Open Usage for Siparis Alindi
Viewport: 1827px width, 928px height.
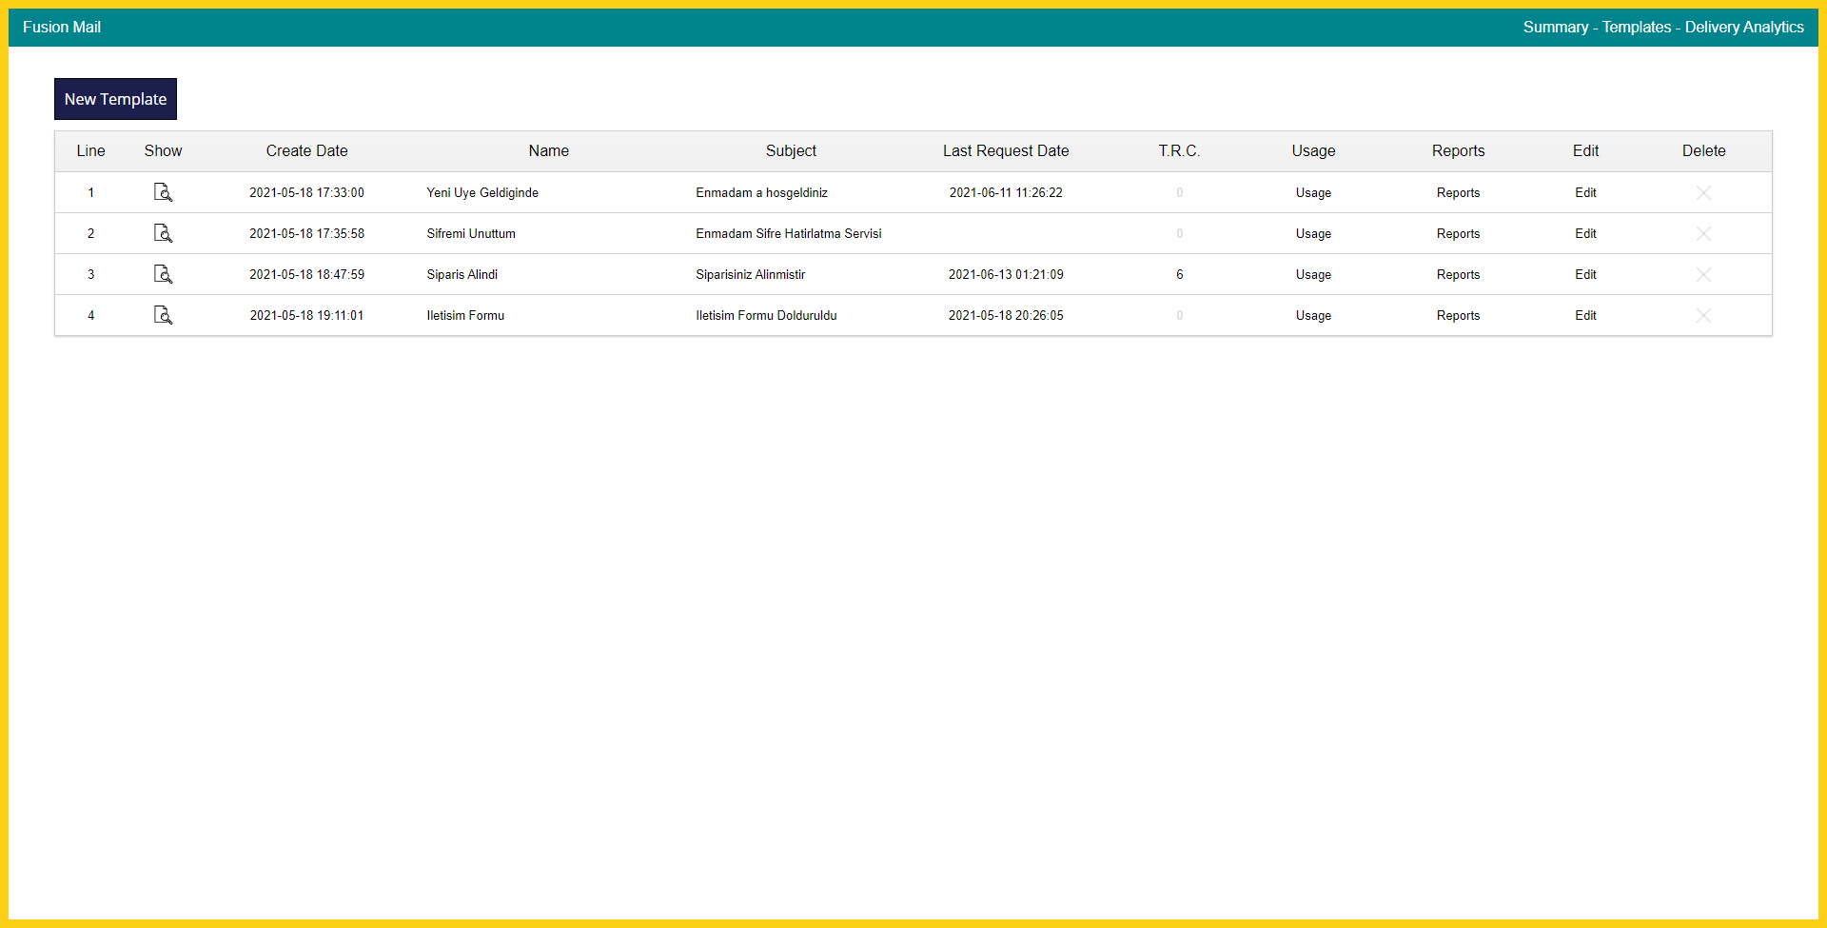(x=1313, y=274)
